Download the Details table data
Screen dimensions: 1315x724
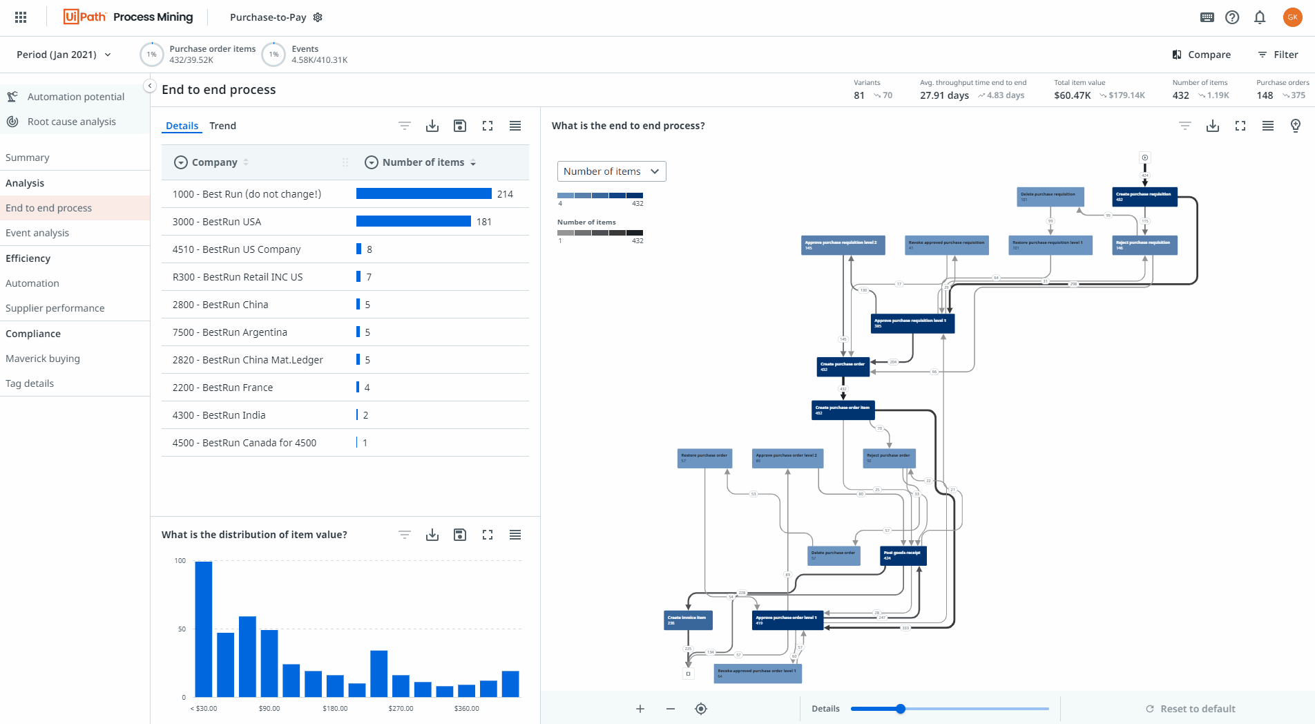click(432, 126)
